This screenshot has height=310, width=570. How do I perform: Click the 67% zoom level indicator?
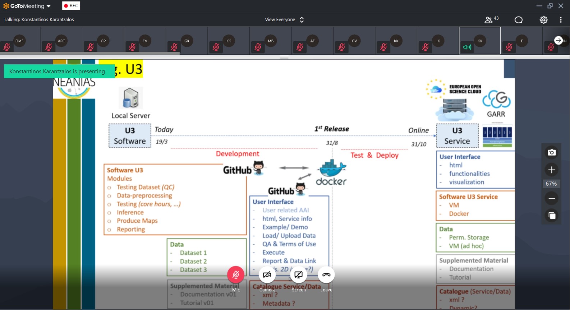551,184
